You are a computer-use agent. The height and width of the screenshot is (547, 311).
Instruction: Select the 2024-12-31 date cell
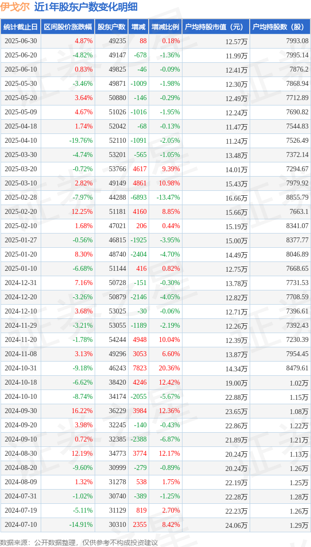click(21, 283)
